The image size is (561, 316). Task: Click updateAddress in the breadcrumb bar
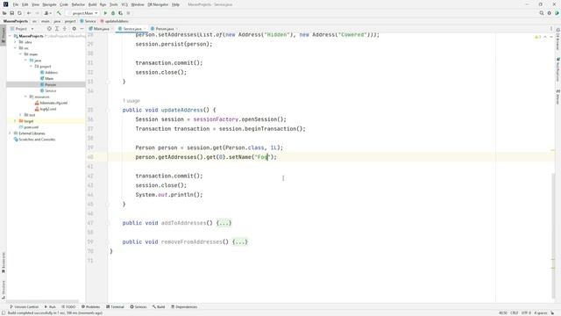click(115, 21)
